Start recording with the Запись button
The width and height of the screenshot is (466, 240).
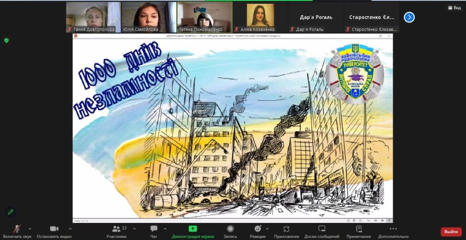[230, 231]
